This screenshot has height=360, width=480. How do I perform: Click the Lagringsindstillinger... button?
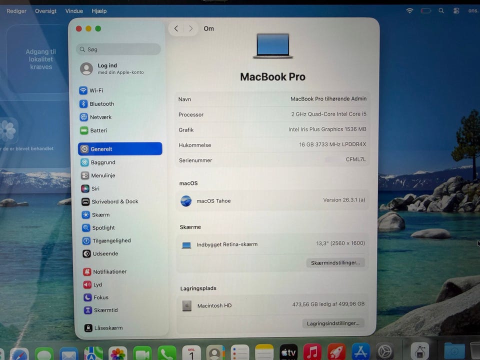point(333,323)
